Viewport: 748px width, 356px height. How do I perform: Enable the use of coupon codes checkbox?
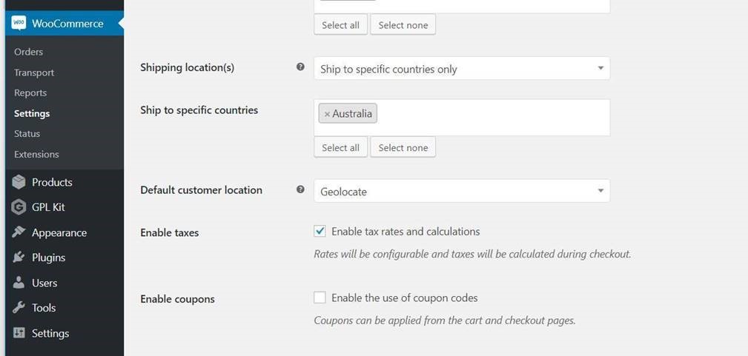click(x=320, y=298)
